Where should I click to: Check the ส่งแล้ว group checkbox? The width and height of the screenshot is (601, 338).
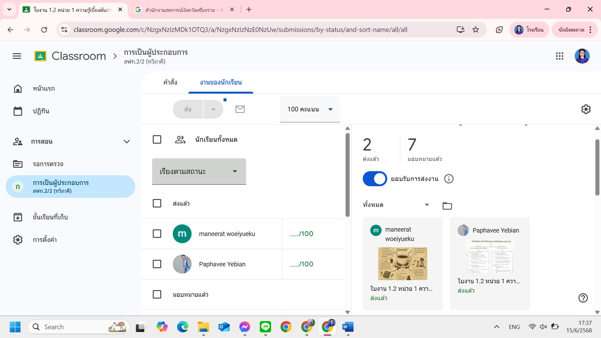tap(157, 203)
